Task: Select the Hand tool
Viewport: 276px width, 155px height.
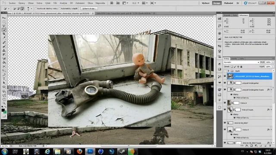Action: [x=4, y=99]
